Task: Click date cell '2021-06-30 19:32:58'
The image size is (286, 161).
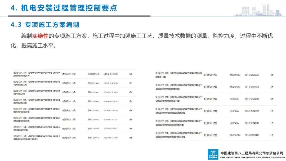Action: coord(110,101)
